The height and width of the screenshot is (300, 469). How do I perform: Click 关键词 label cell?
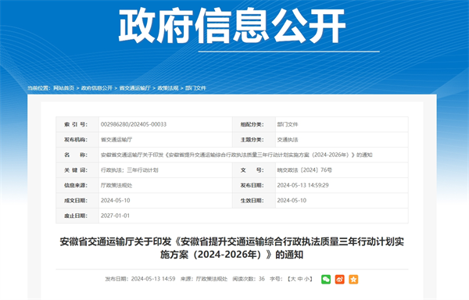[x=77, y=170]
